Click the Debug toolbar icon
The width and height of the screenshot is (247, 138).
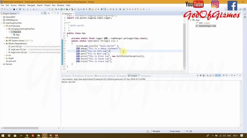pos(56,9)
